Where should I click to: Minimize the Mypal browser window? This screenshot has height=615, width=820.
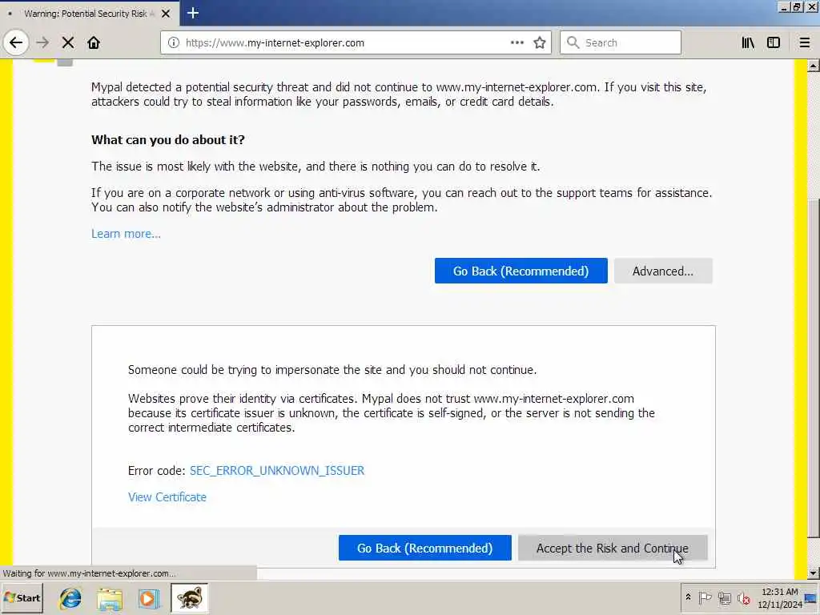(x=783, y=7)
